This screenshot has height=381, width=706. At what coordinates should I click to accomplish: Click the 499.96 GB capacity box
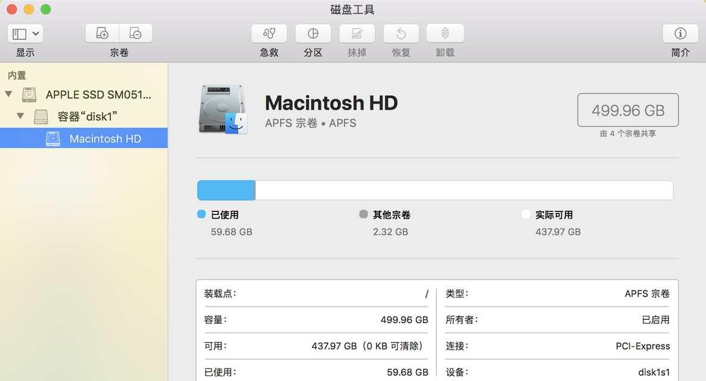628,110
